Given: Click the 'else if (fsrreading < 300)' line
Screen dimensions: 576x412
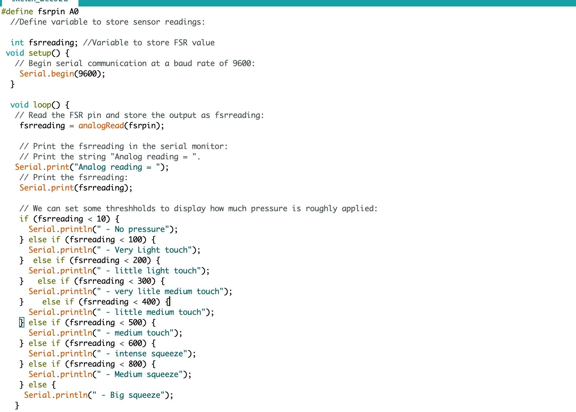Looking at the screenshot, I should (92, 281).
